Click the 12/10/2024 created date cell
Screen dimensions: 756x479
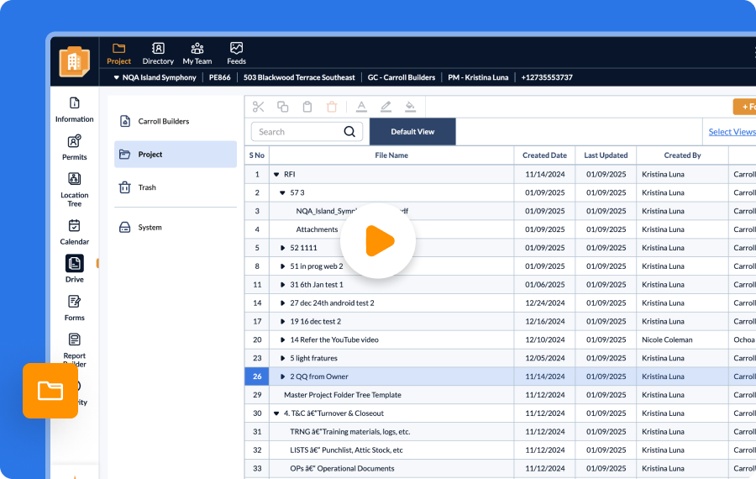(545, 340)
